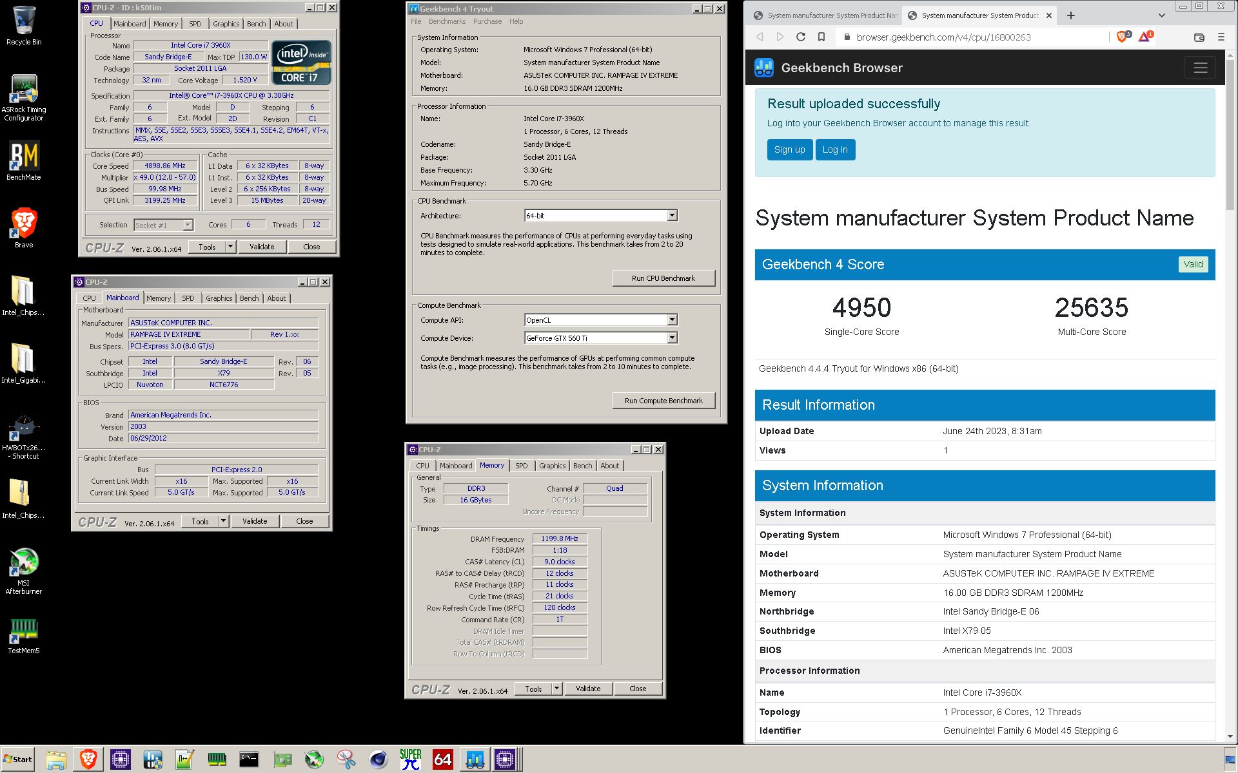Select the Brave desktop shortcut
This screenshot has height=773, width=1238.
pyautogui.click(x=24, y=229)
